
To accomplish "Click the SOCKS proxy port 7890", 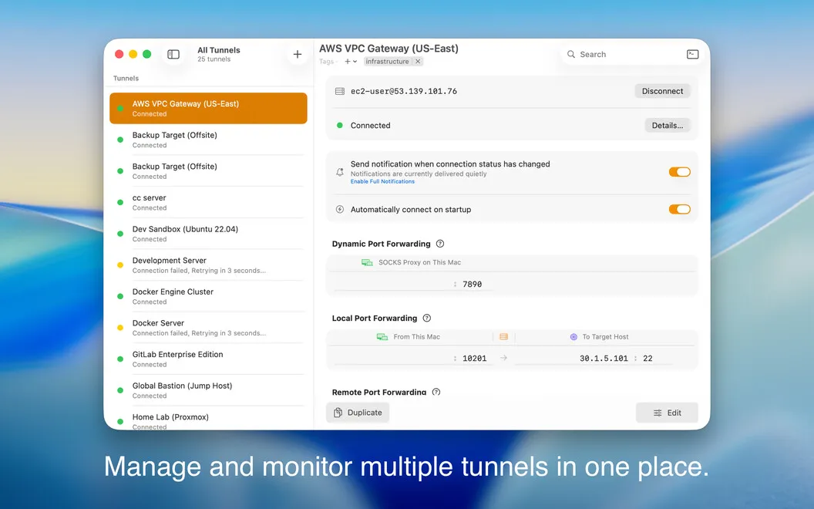I will [472, 284].
